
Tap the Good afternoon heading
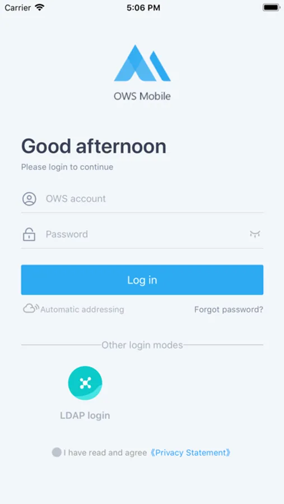[94, 146]
